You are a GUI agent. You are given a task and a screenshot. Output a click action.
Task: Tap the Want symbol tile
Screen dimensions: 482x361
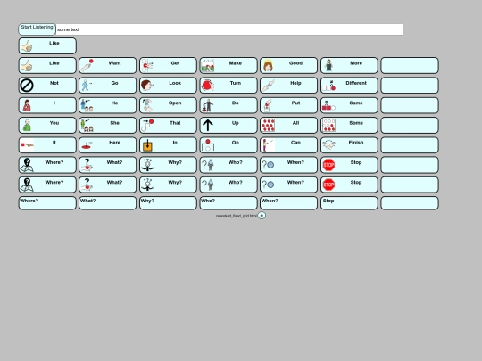tap(108, 65)
